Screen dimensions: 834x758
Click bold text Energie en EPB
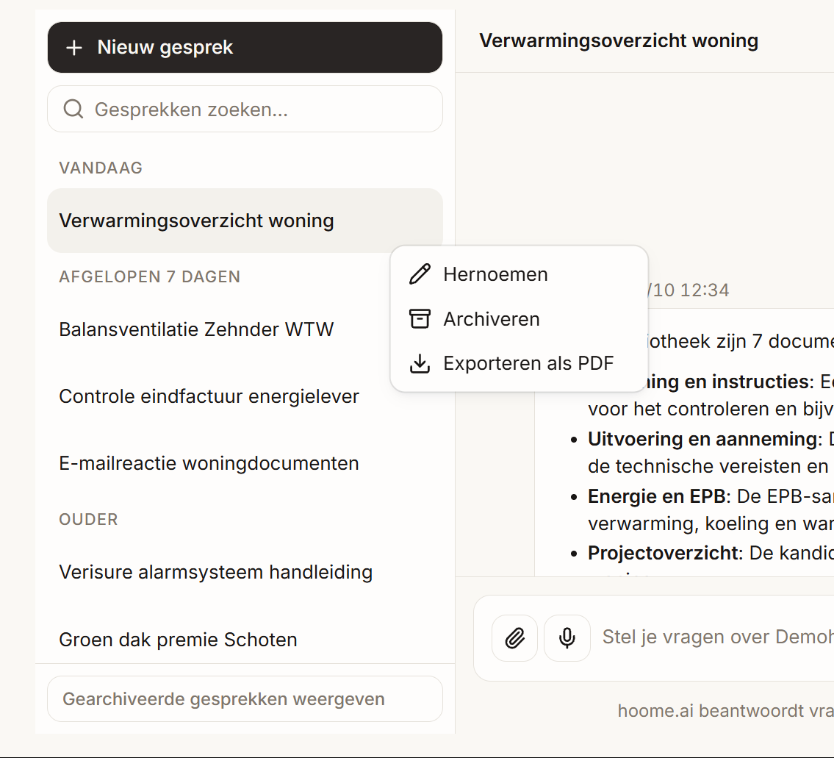(657, 496)
